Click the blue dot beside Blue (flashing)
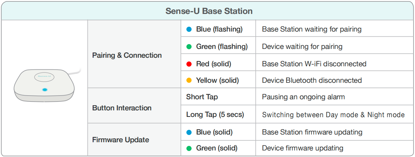This screenshot has width=415, height=157. [x=189, y=29]
